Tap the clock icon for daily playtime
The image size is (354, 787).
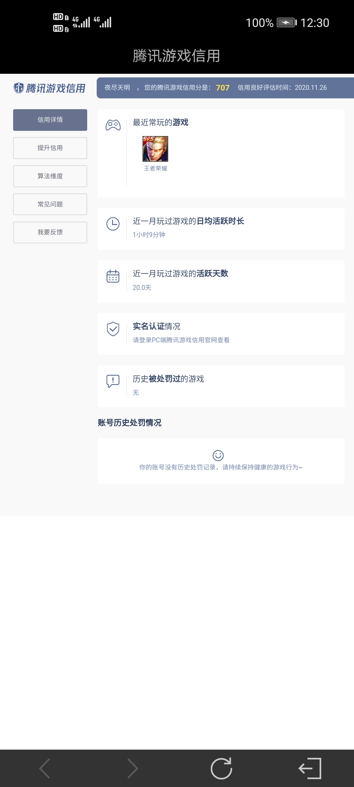pos(113,224)
